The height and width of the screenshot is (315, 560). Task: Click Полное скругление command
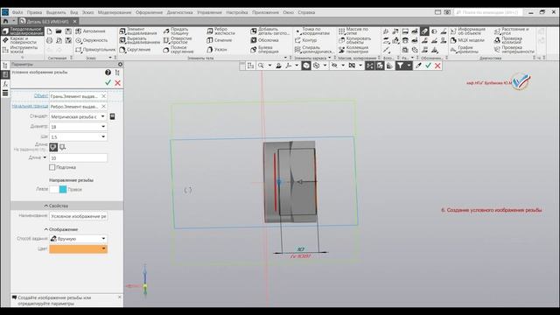point(178,50)
